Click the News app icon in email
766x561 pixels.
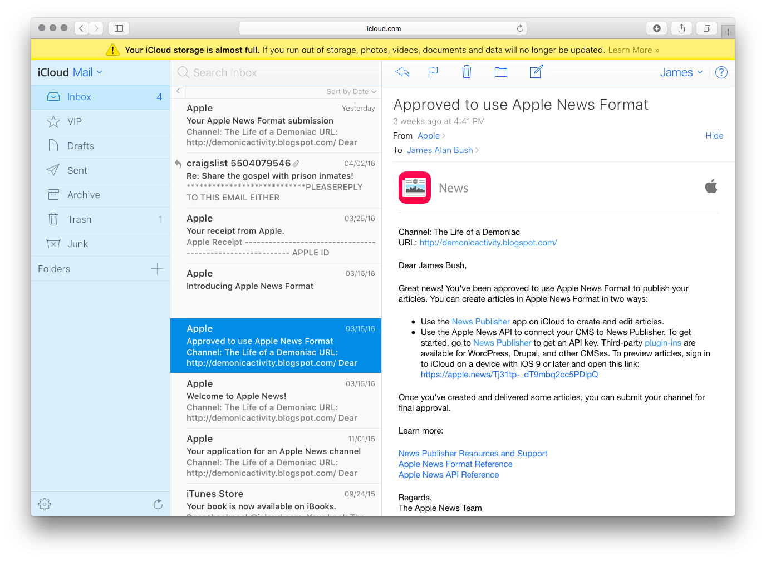tap(415, 188)
